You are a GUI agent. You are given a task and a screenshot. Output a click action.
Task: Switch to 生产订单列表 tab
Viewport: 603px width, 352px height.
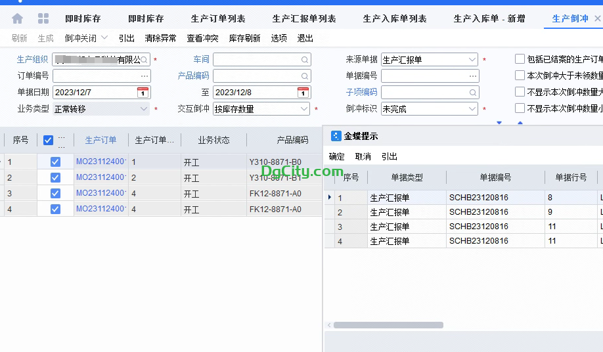218,18
